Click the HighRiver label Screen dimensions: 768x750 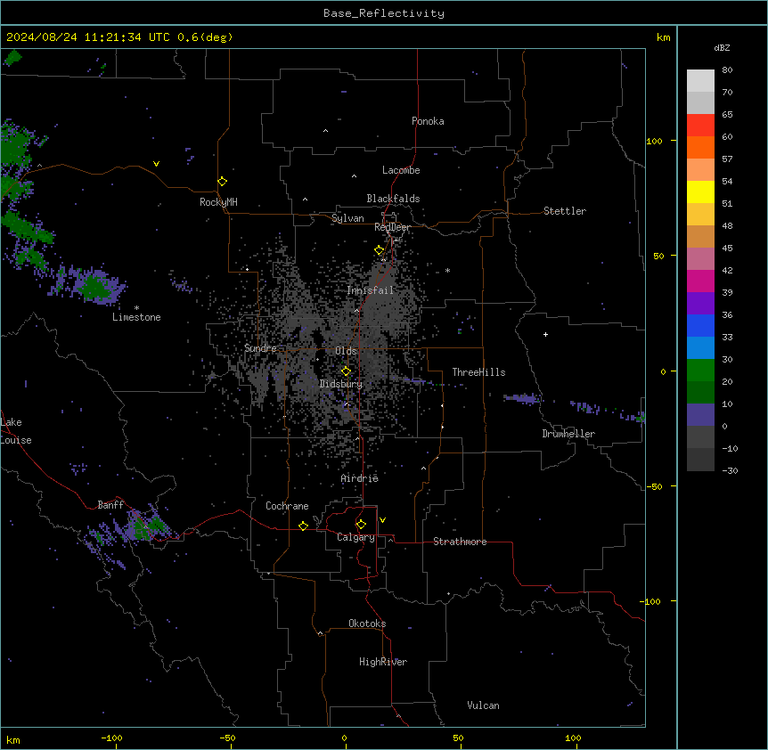(x=383, y=662)
